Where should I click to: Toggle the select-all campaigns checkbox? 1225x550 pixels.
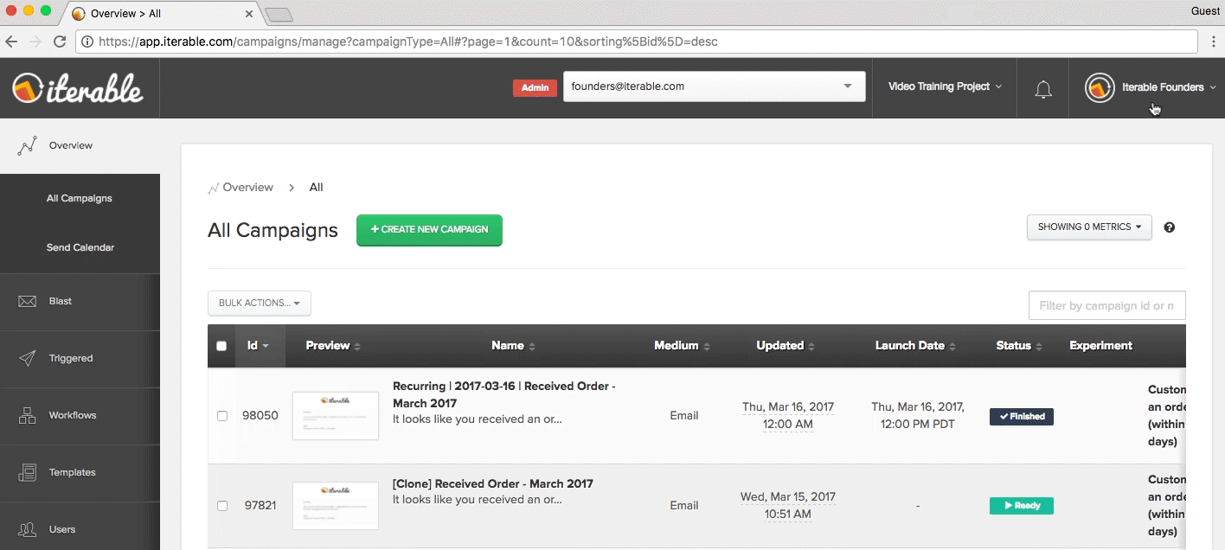point(221,346)
